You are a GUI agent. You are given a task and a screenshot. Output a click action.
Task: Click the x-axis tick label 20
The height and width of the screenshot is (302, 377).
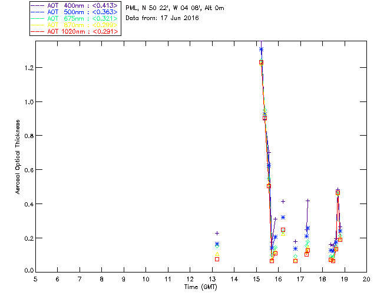pyautogui.click(x=366, y=279)
